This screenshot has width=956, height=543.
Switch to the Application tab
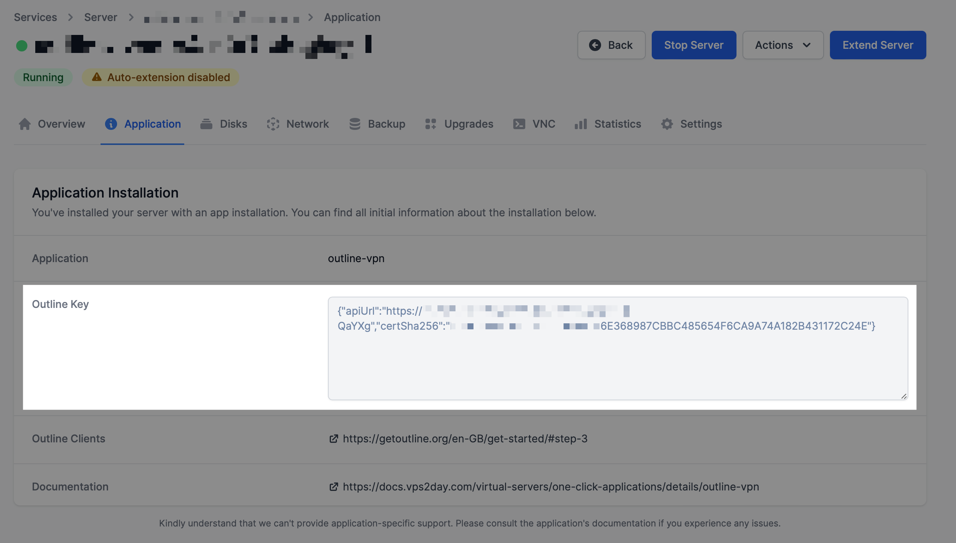pos(152,124)
